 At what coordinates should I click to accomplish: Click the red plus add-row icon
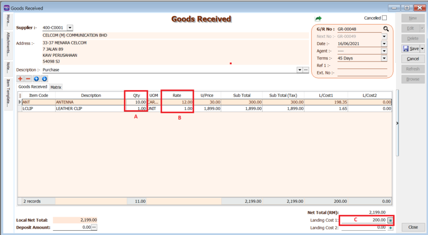coord(21,79)
